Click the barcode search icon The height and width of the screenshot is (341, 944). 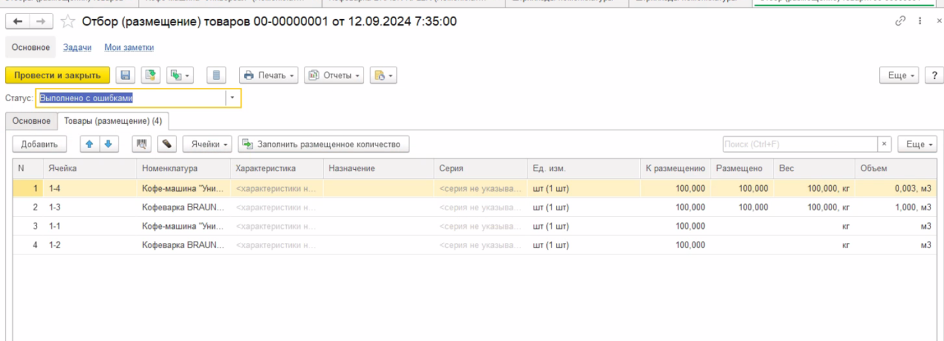tap(142, 144)
